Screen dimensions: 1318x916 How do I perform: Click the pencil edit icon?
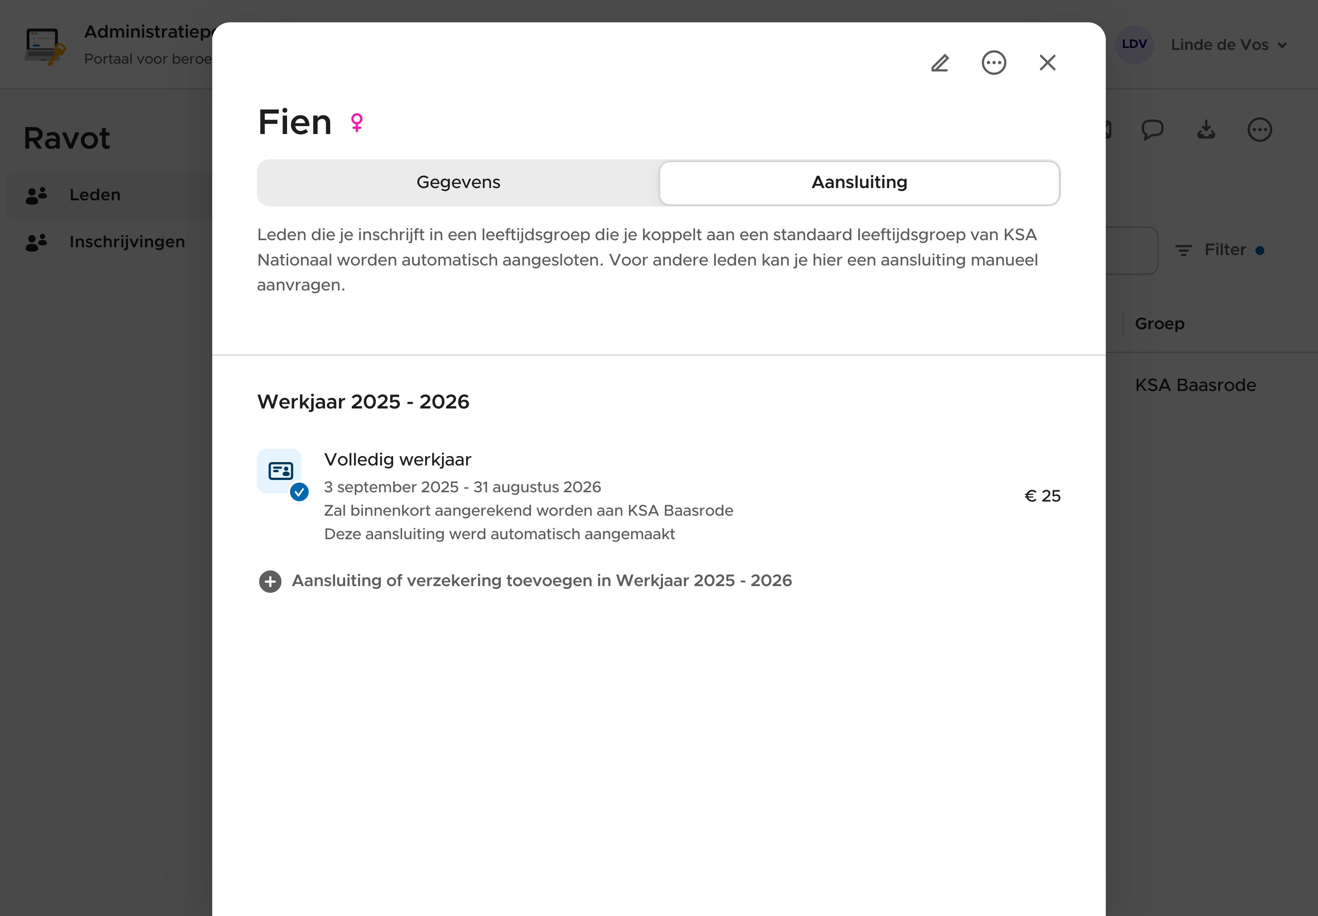(940, 63)
